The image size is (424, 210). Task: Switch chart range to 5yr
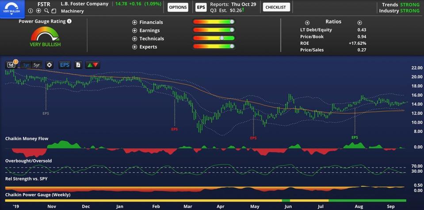pos(37,65)
